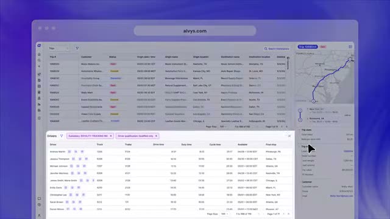Click the Search marketplace field

point(277,49)
